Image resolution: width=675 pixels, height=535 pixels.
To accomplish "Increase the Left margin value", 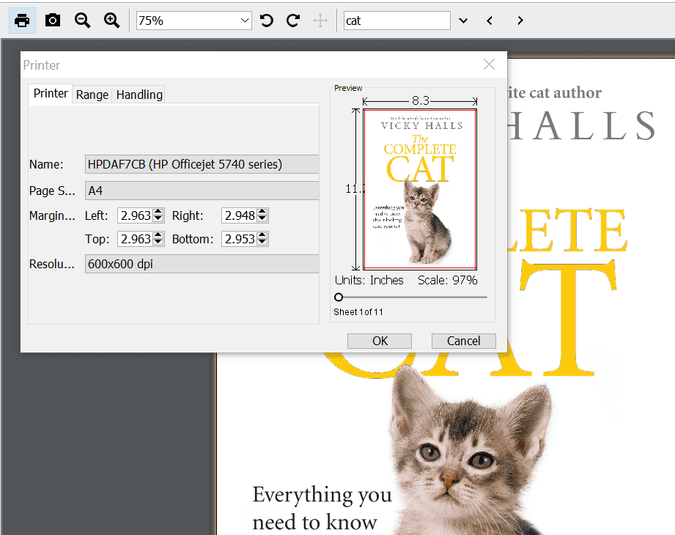I will coord(158,211).
